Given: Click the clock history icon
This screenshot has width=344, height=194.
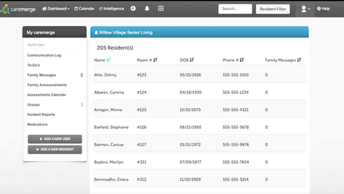Looking at the screenshot, I should (x=133, y=8).
